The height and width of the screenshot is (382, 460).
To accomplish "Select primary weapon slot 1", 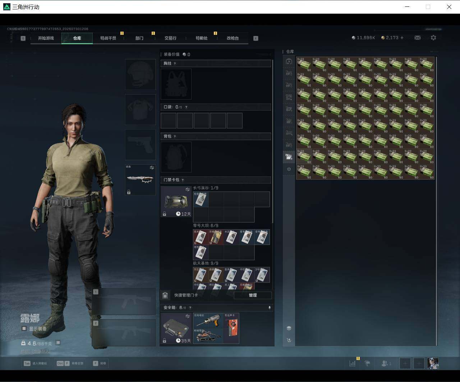I will coord(124,302).
